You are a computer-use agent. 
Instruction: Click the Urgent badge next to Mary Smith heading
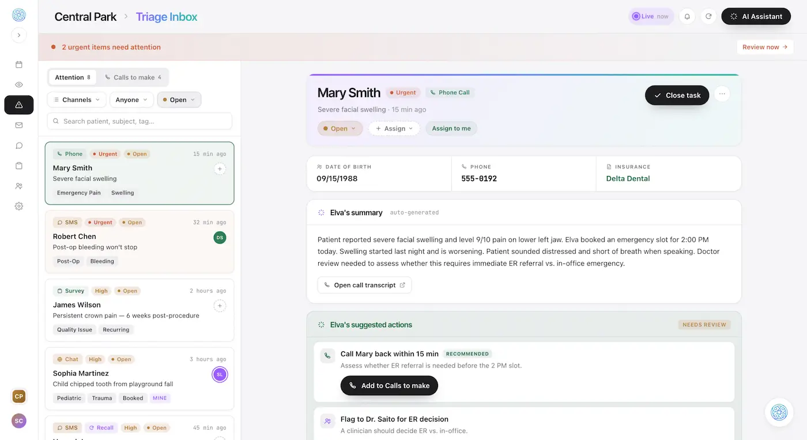click(402, 93)
